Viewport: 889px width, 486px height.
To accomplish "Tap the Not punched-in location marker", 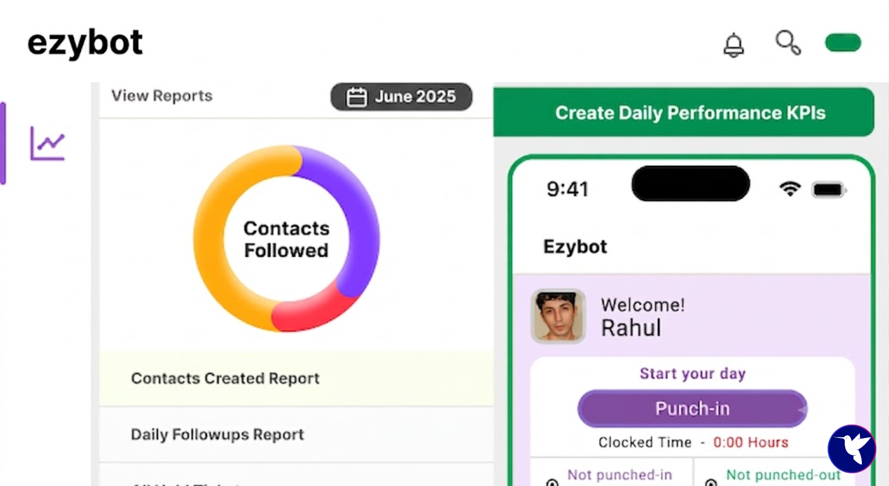I will tap(552, 482).
